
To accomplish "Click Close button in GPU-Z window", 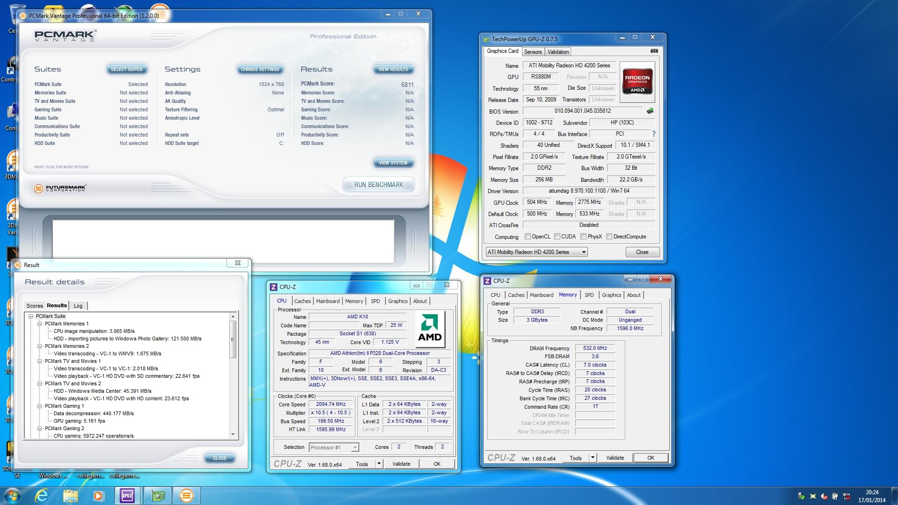I will (642, 252).
